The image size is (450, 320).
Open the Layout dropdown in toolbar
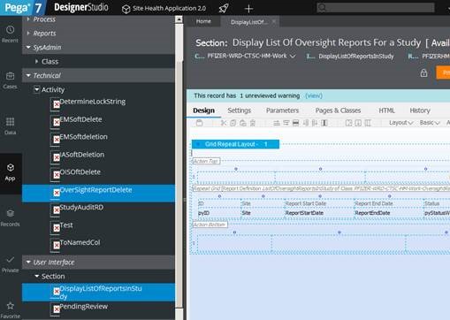coord(400,123)
